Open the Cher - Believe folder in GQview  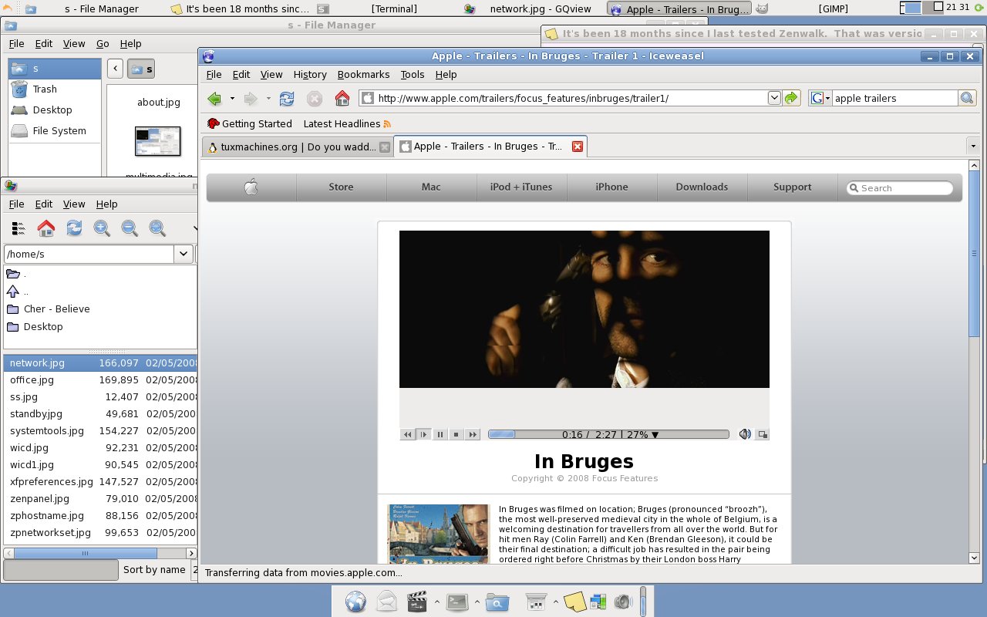pos(56,308)
